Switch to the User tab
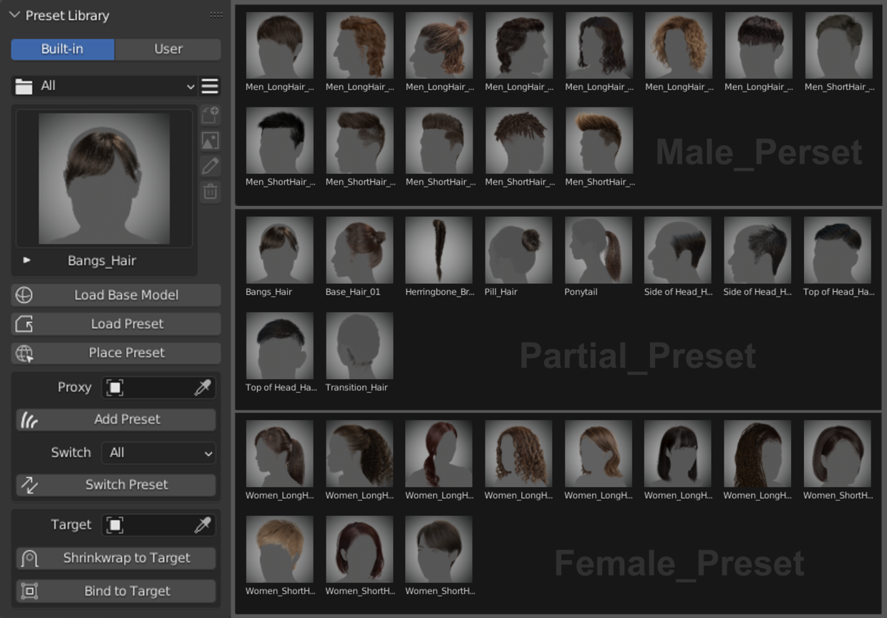Image resolution: width=887 pixels, height=618 pixels. point(168,49)
